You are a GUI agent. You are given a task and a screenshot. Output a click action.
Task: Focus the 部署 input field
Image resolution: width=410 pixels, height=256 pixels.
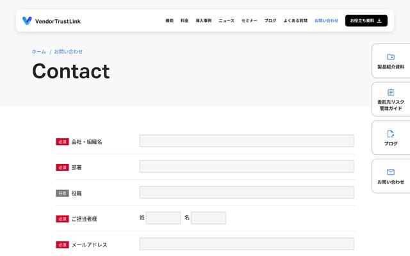pyautogui.click(x=247, y=166)
